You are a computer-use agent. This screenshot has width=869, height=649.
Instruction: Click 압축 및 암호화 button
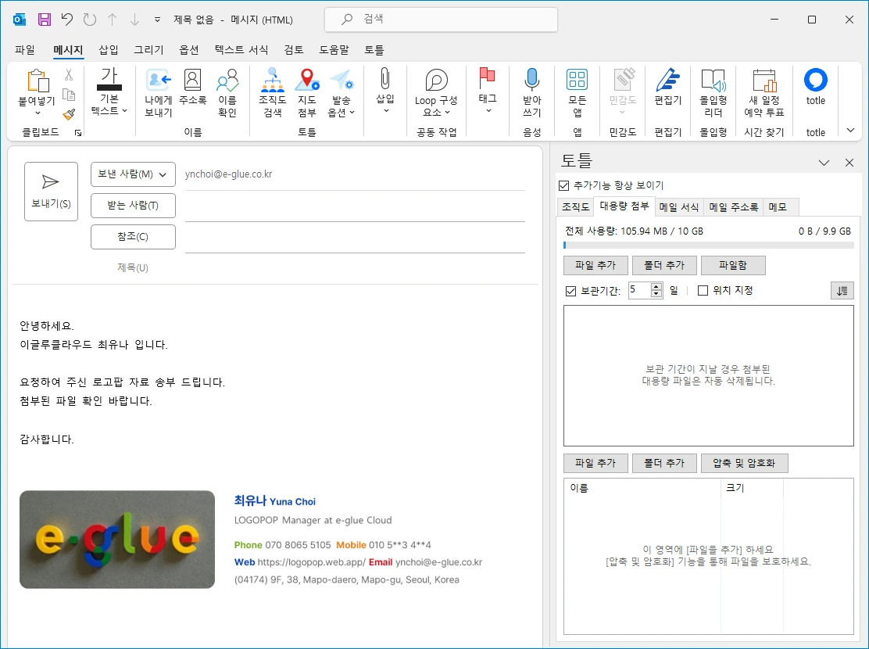click(x=744, y=463)
